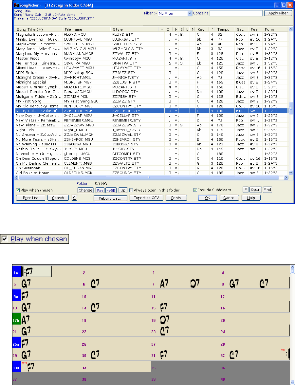Sort by Key column header
The image size is (295, 385).
pyautogui.click(x=202, y=29)
